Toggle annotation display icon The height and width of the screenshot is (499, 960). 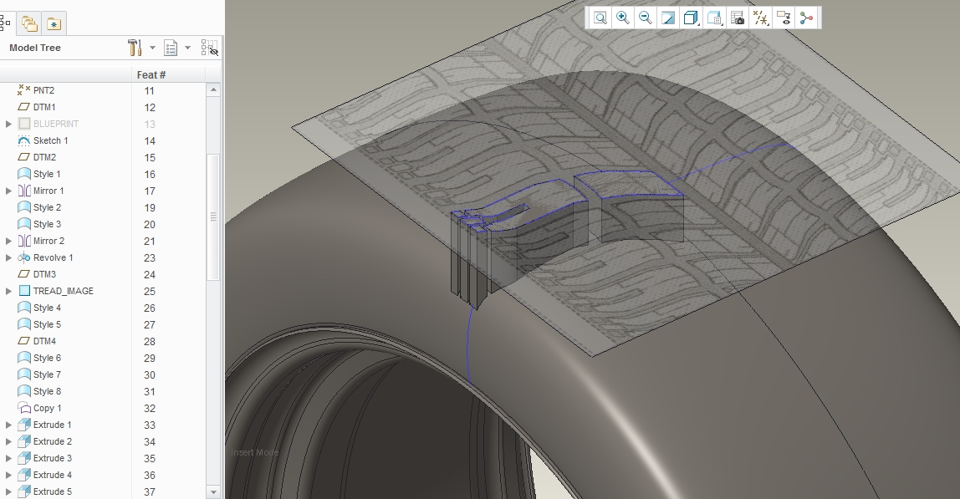[783, 18]
